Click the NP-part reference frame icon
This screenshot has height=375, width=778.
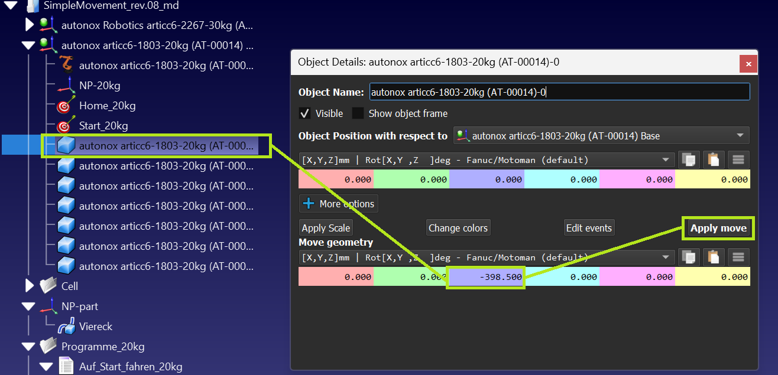pyautogui.click(x=48, y=306)
